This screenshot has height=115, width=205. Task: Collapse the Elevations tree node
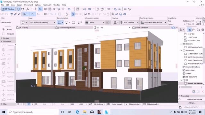point(181,50)
